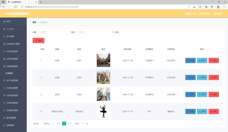Image resolution: width=228 pixels, height=132 pixels.
Task: Open the 留言板管理 sidebar menu
Action: (13, 118)
